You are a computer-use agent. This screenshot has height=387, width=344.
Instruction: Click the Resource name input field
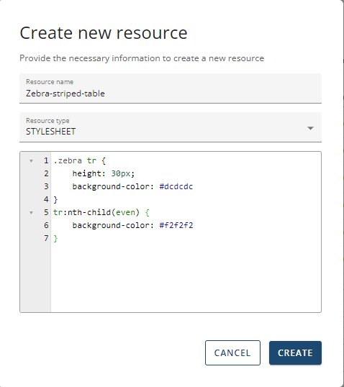[171, 88]
